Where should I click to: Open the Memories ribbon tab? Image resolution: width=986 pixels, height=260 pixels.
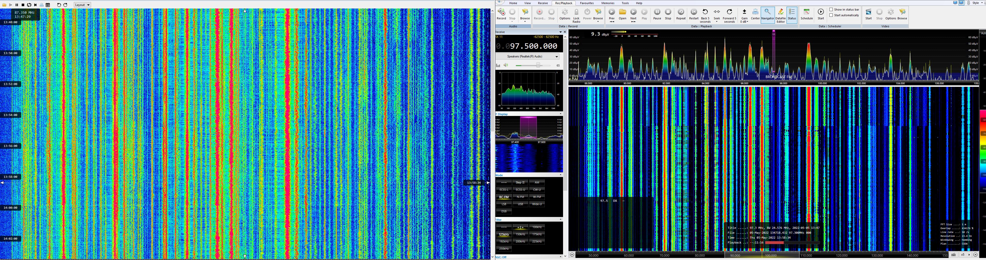pyautogui.click(x=607, y=3)
